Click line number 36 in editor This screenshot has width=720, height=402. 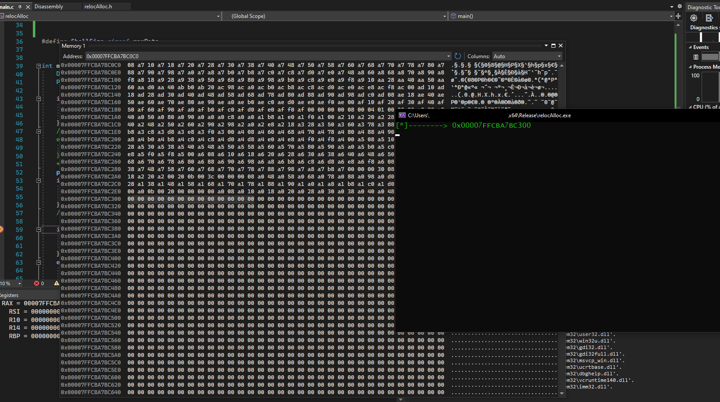[19, 42]
